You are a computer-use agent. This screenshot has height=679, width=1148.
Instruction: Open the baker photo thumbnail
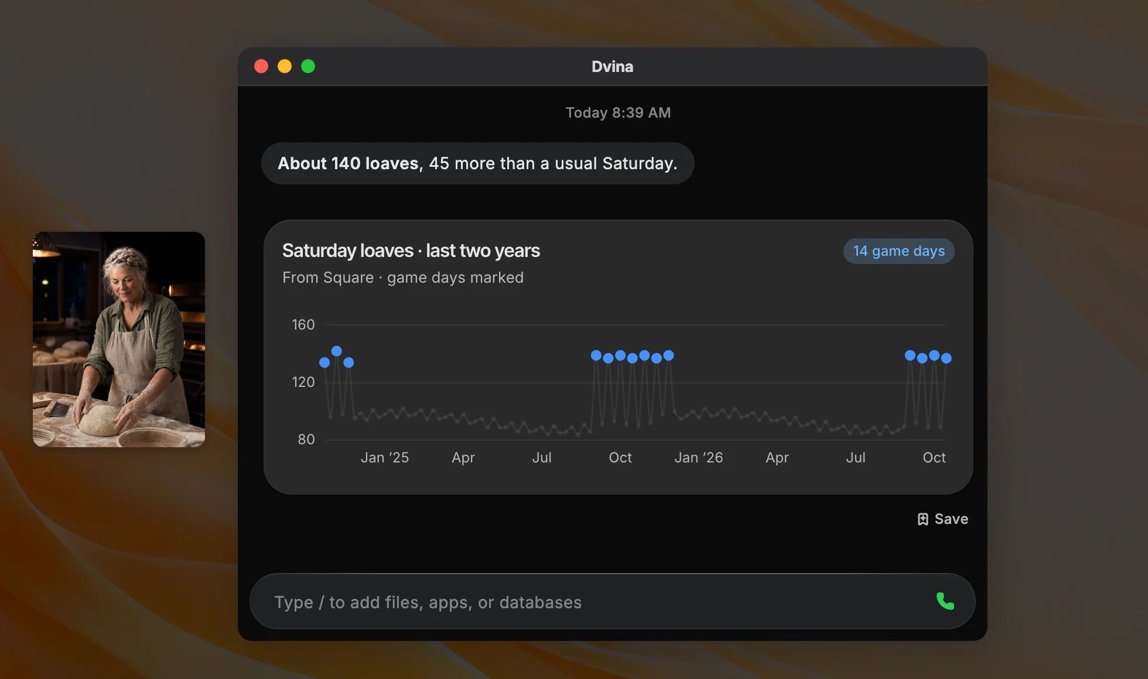[119, 339]
